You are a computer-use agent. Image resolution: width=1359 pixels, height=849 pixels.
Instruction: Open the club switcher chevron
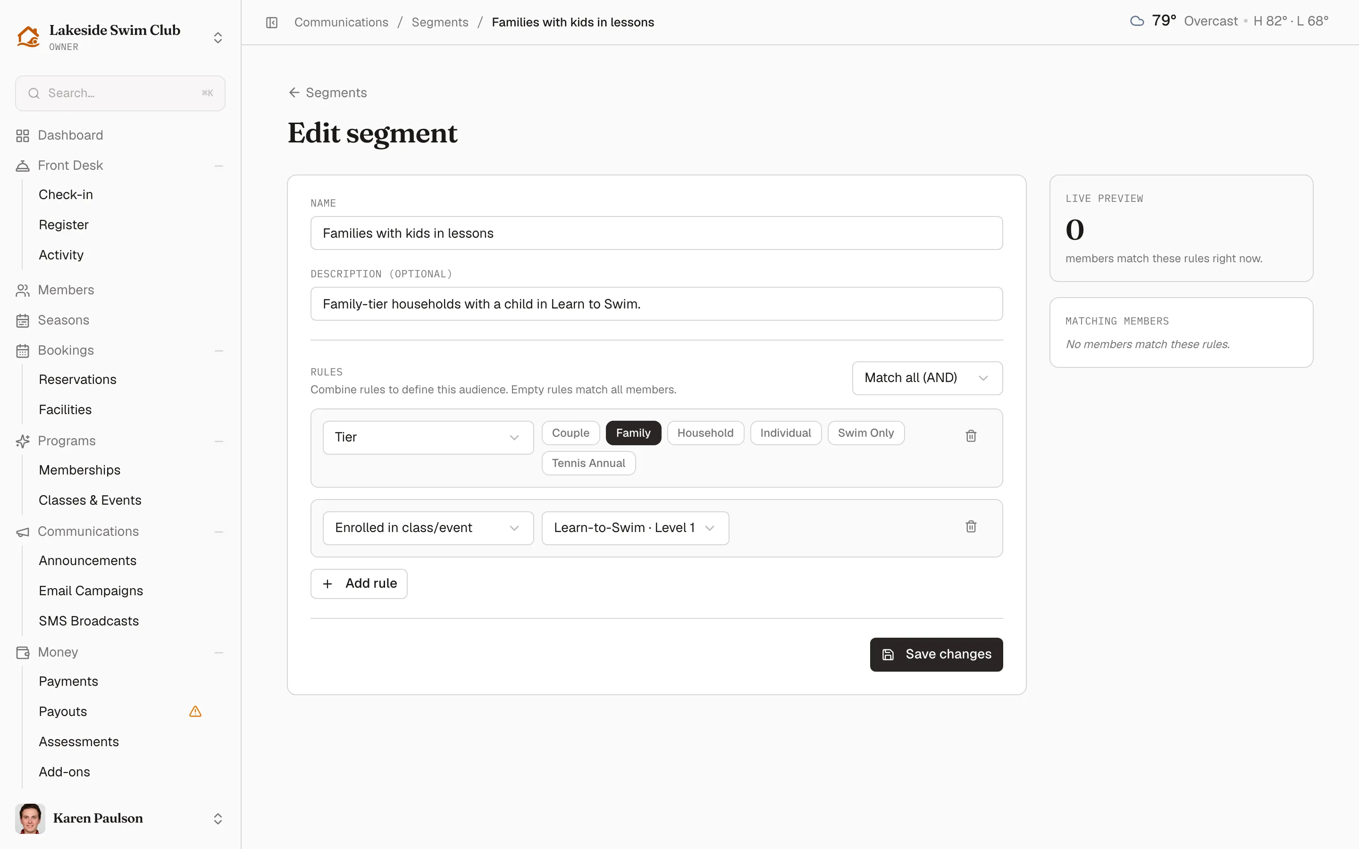218,38
